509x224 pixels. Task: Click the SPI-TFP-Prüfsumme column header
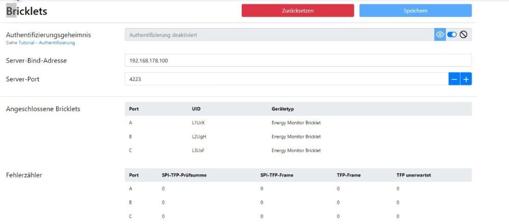pos(184,175)
